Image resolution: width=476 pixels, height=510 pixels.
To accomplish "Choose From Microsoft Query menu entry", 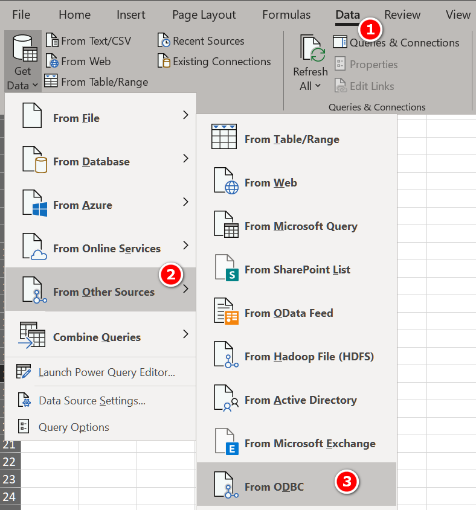I will pos(297,226).
